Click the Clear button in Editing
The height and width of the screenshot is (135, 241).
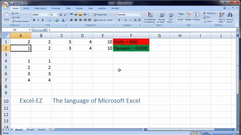pyautogui.click(x=208, y=22)
